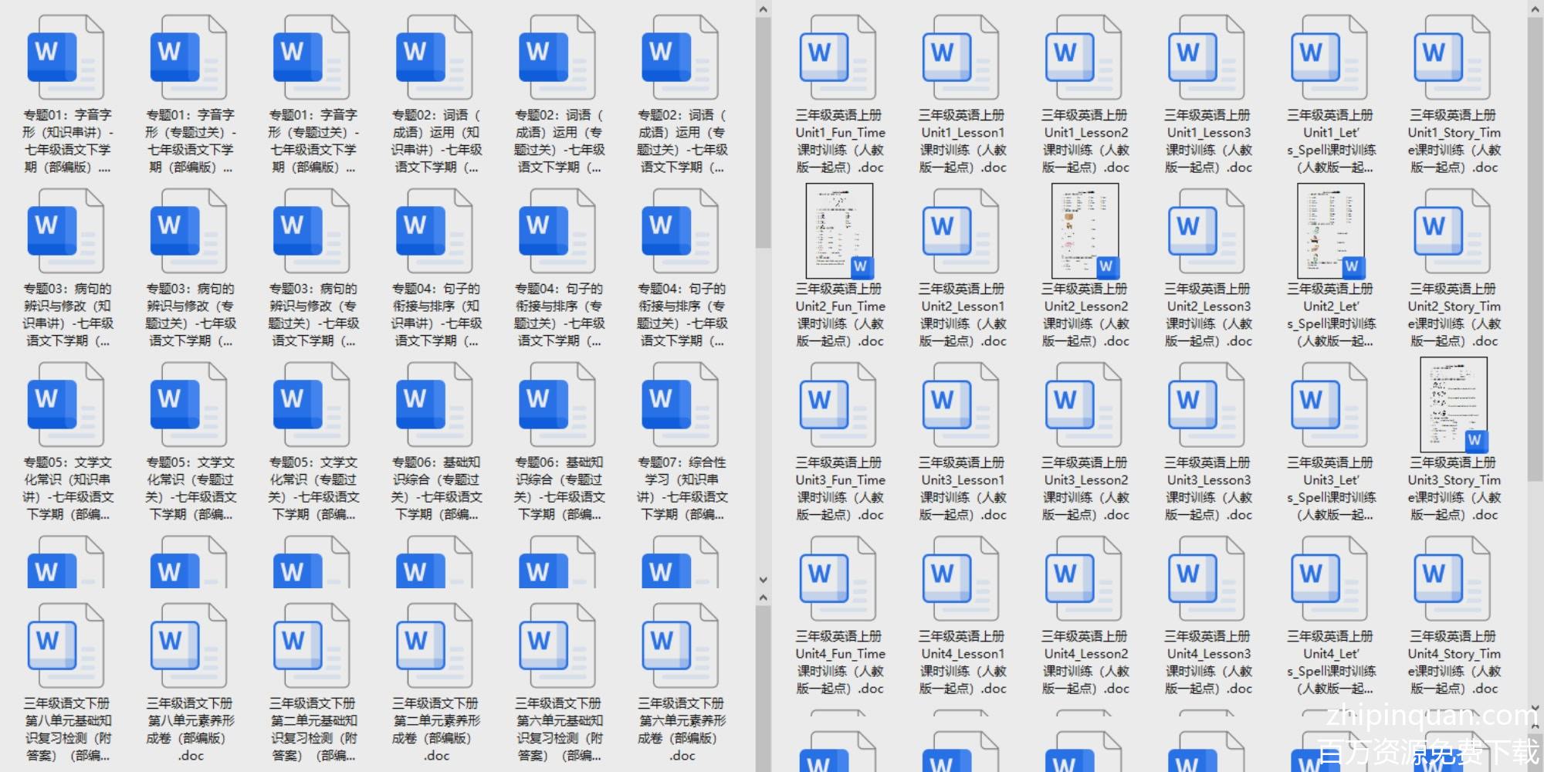The height and width of the screenshot is (772, 1544).
Task: Select the Unit3_Lesson2 课时训练 file icon
Action: point(1083,405)
